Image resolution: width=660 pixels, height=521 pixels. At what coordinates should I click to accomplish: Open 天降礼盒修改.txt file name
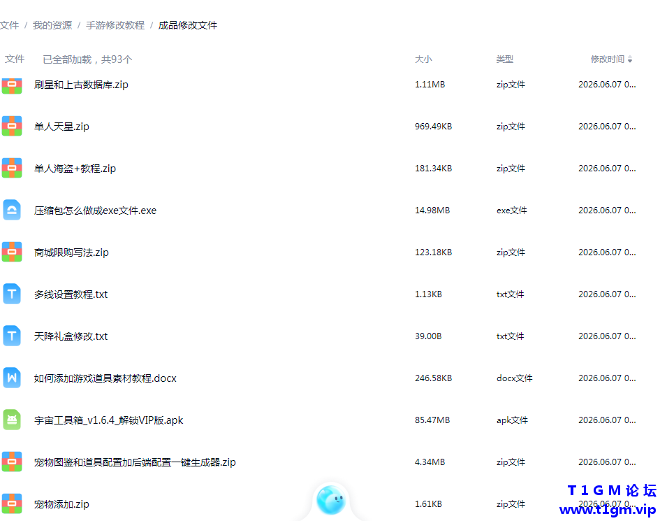click(71, 336)
